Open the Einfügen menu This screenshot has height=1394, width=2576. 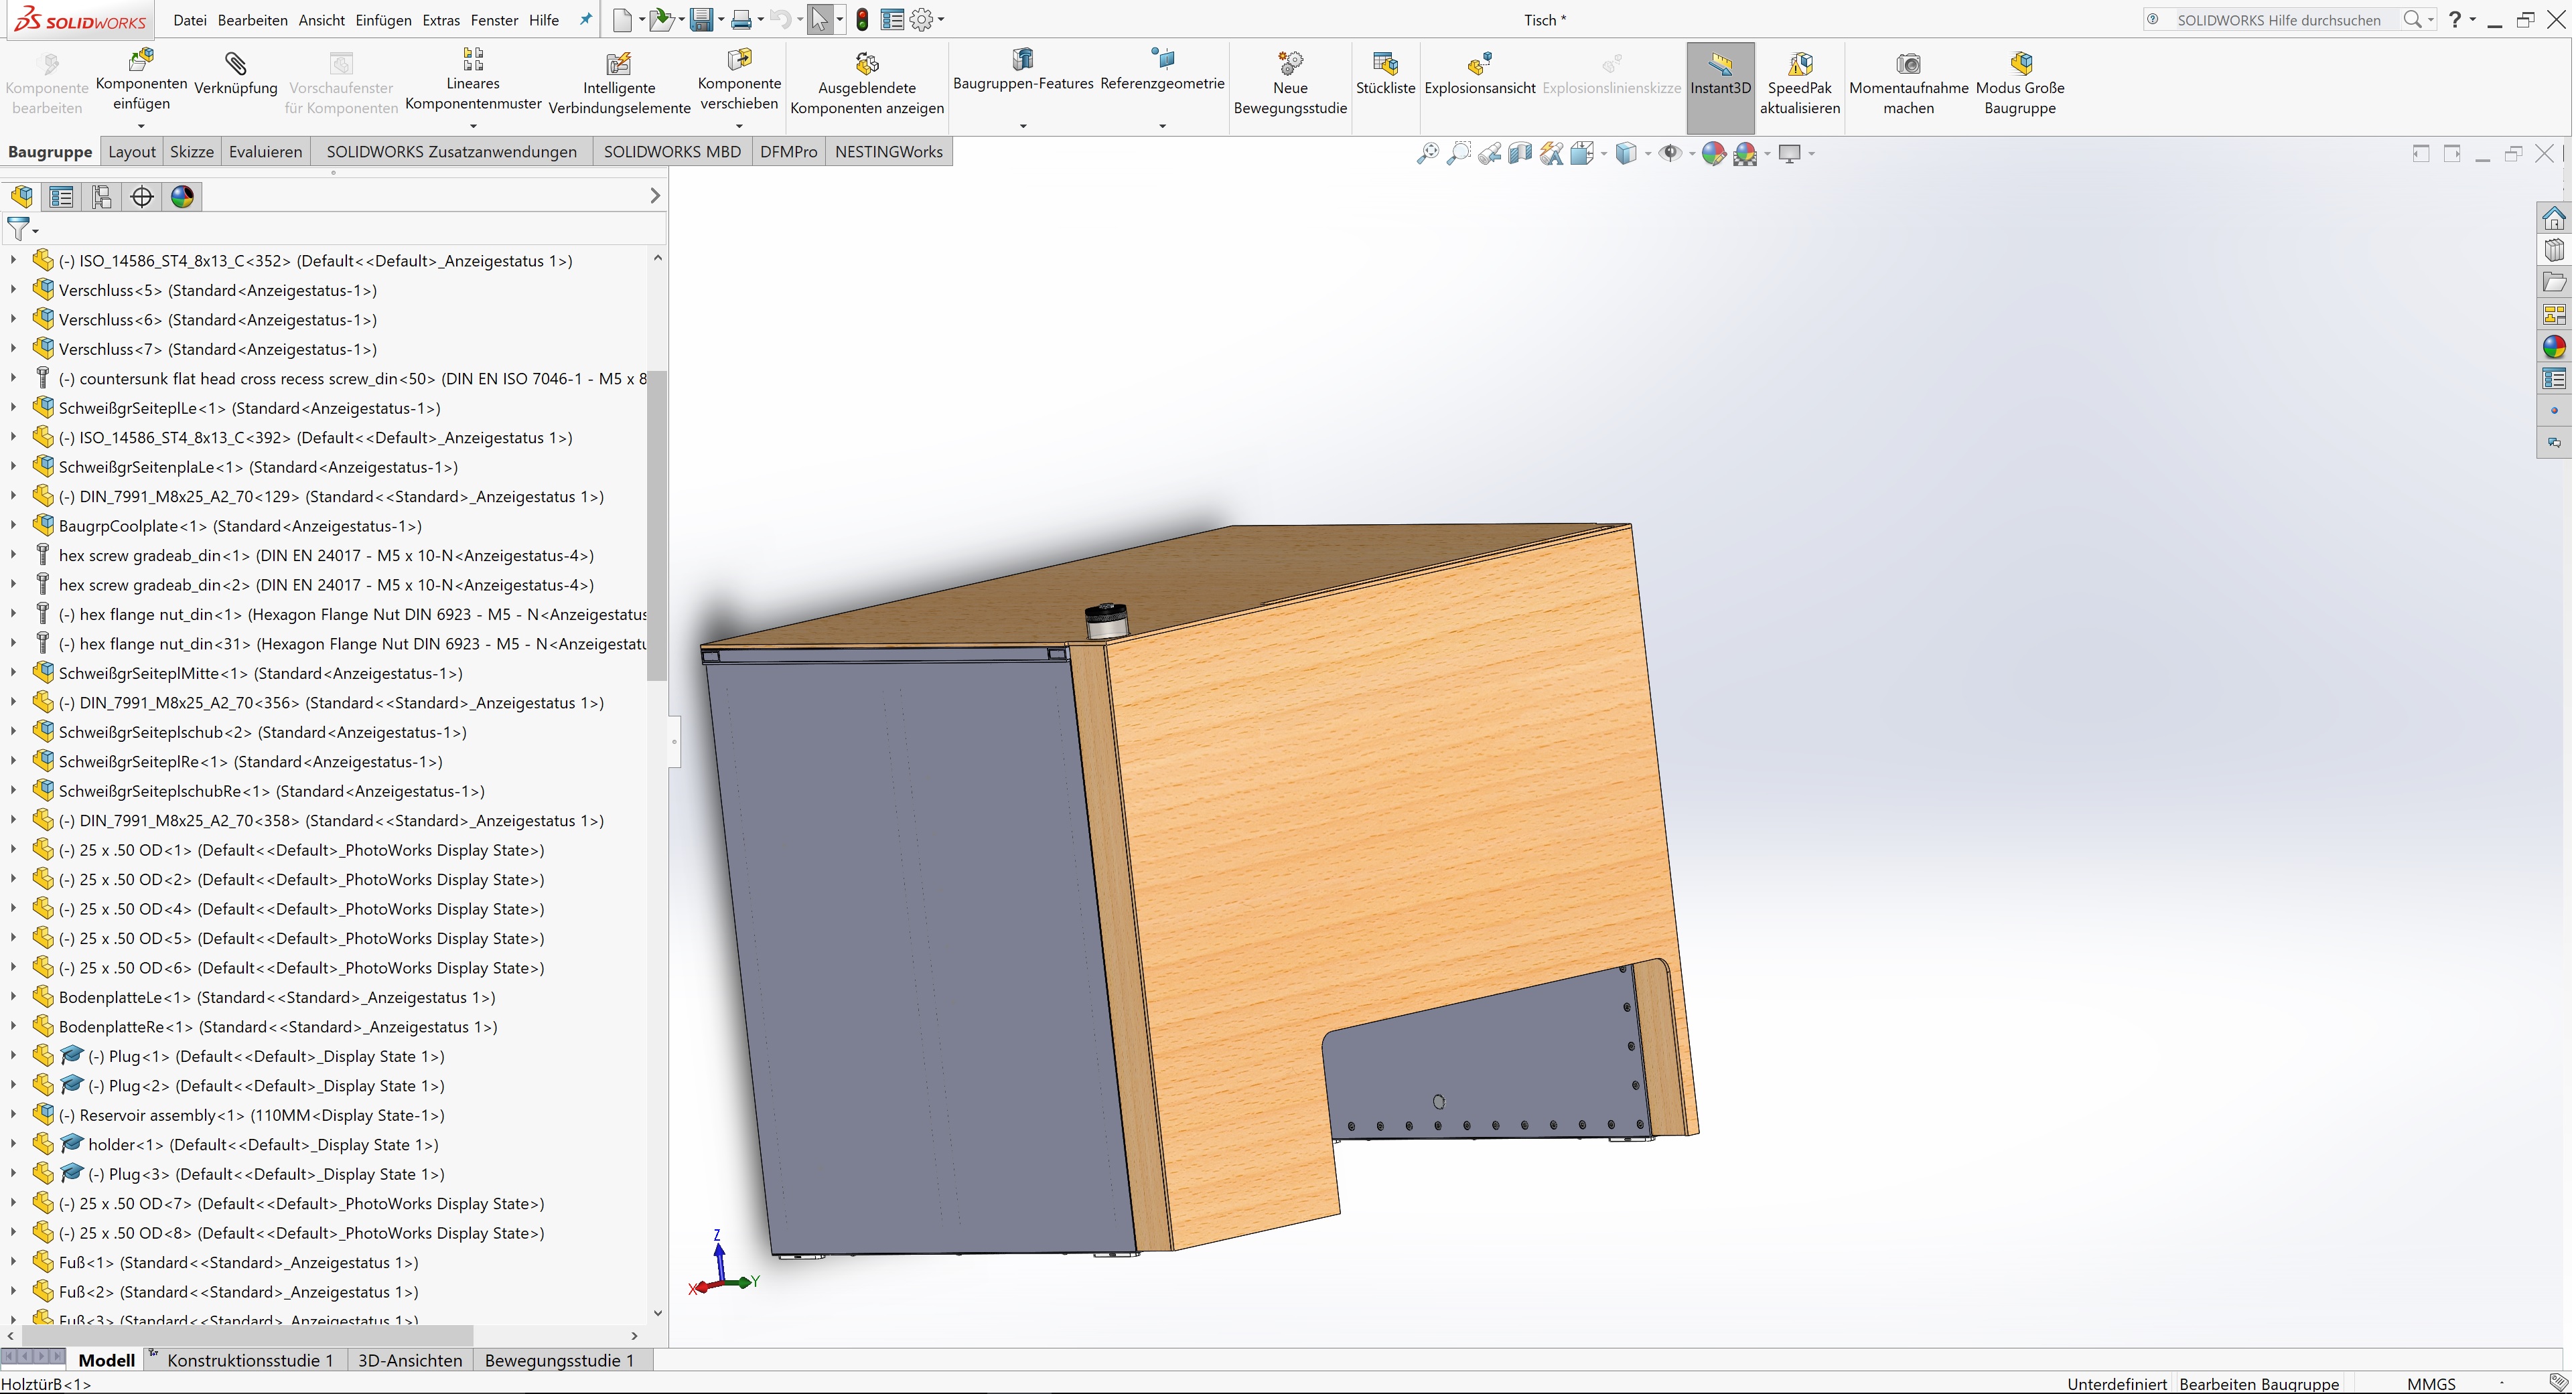pyautogui.click(x=383, y=20)
